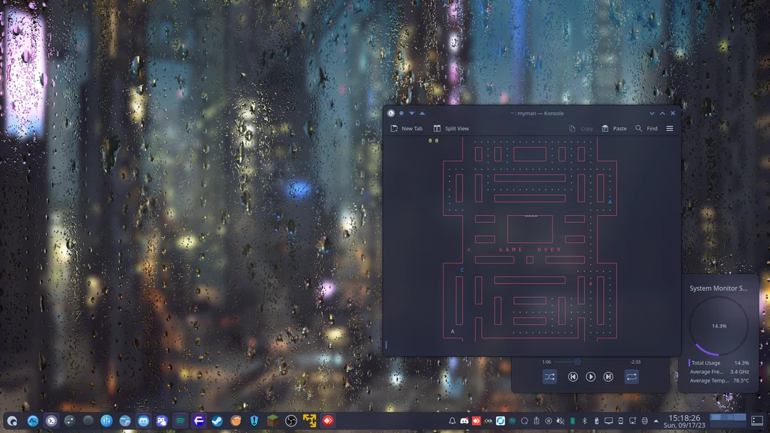Launch OBS Studio from the taskbar
Viewport: 770px width, 433px height.
(291, 421)
